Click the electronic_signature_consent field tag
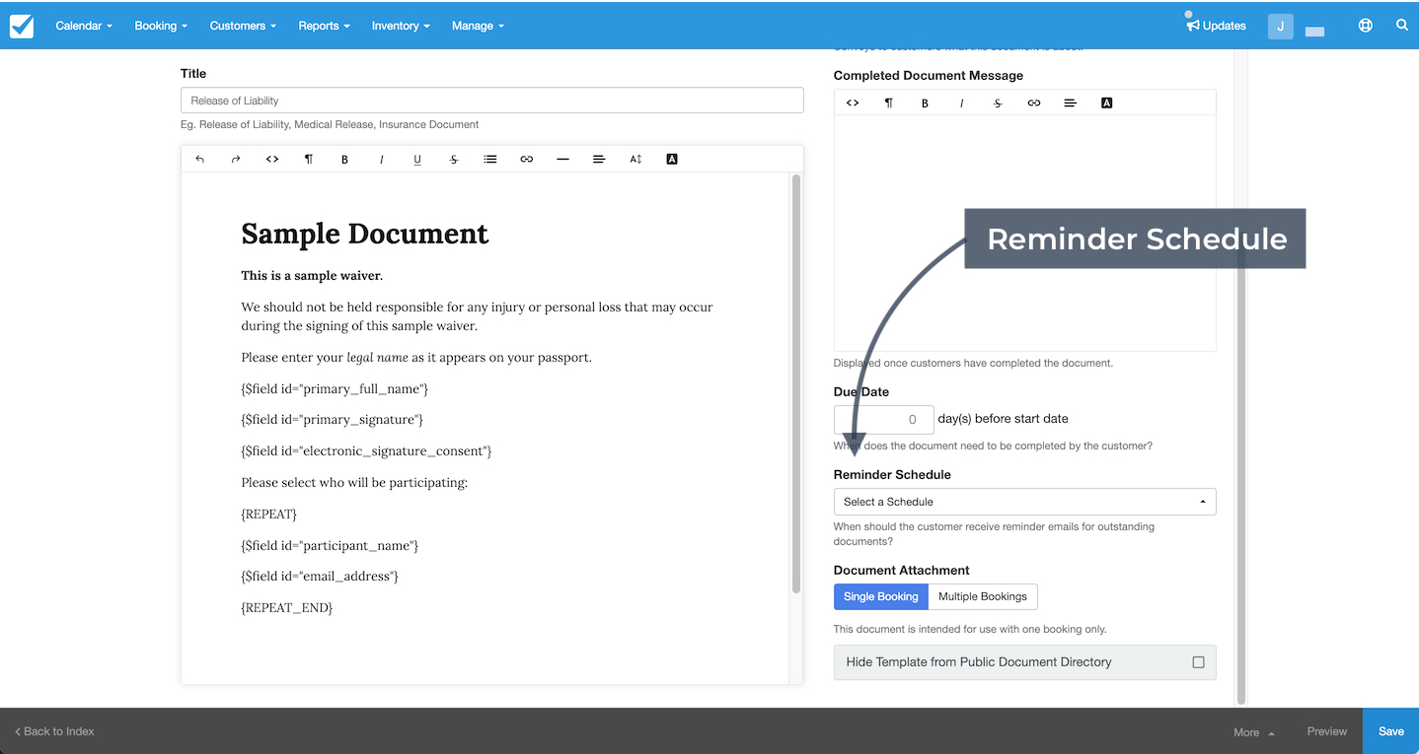Viewport: 1419px width, 754px height. pyautogui.click(x=366, y=451)
